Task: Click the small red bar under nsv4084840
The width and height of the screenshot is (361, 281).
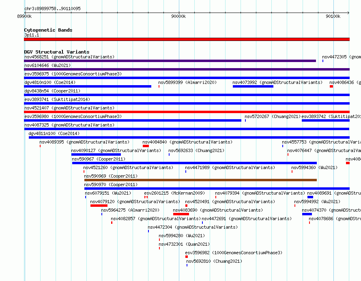Action: (146, 146)
